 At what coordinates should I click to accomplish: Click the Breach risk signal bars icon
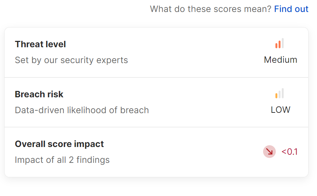point(279,93)
